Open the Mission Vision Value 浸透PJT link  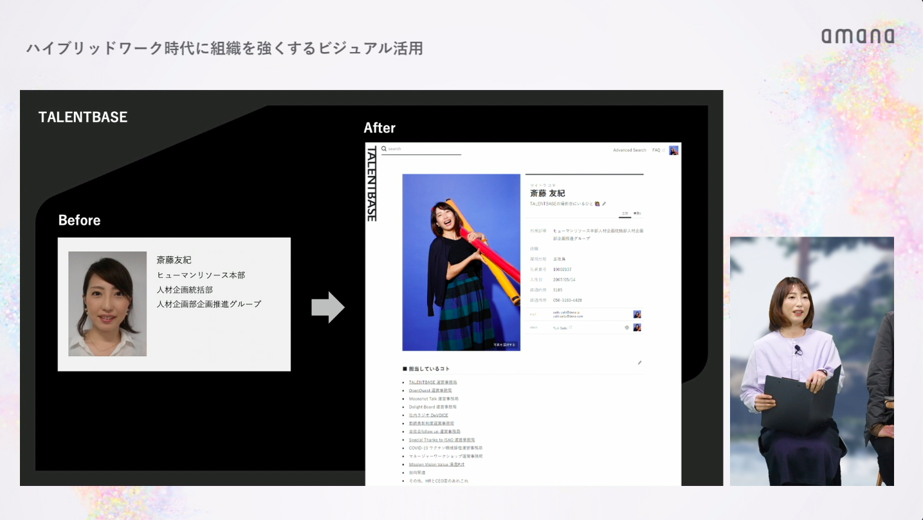point(437,464)
